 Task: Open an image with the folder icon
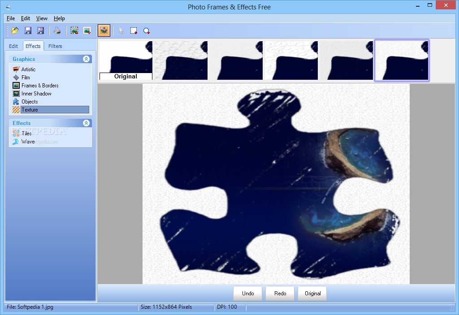[15, 30]
